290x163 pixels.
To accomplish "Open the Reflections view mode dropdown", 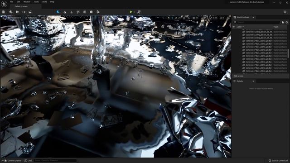I will [31, 18].
